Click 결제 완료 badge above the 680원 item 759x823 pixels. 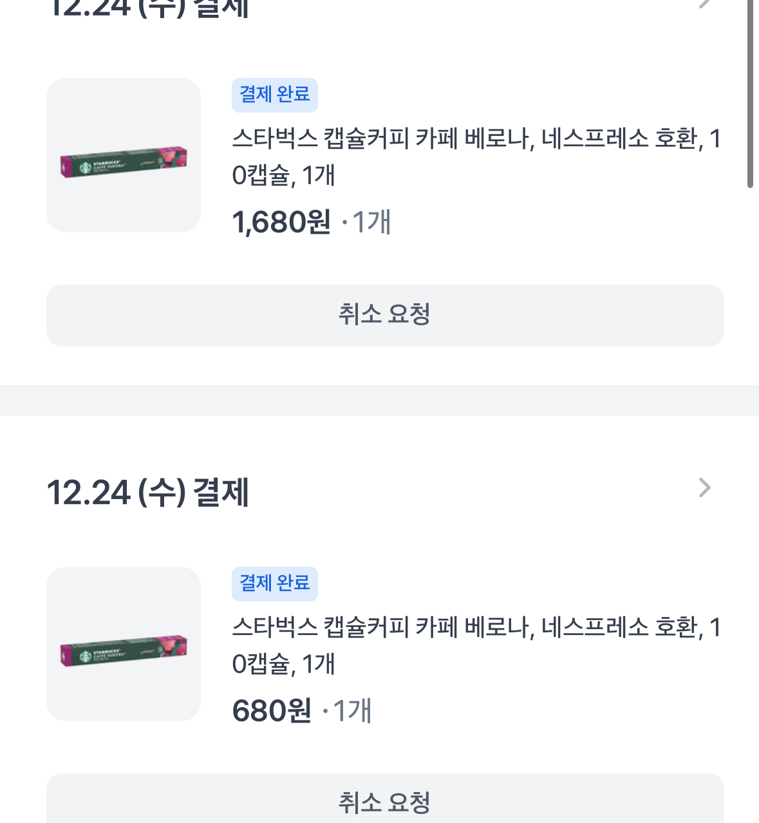pos(275,583)
